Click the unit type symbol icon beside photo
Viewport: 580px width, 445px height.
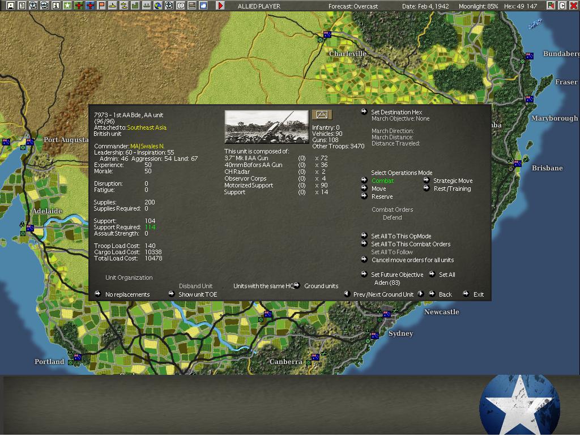pos(322,115)
